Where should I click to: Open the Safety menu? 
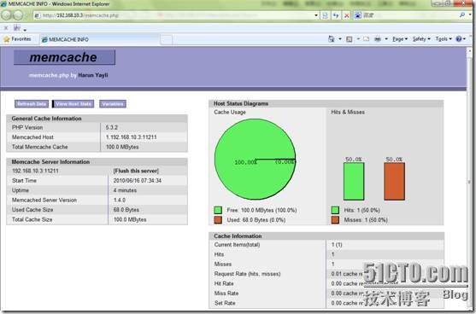[x=421, y=39]
